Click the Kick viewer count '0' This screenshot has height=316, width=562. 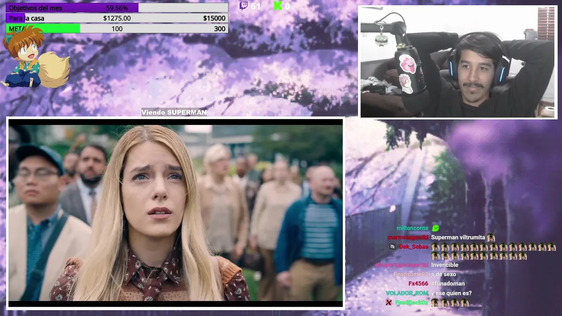point(287,6)
